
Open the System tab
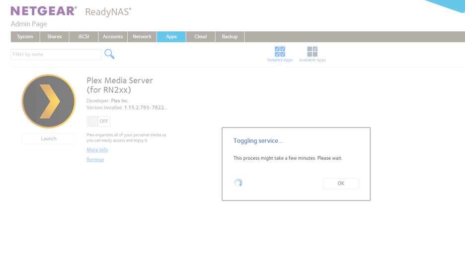pos(25,37)
